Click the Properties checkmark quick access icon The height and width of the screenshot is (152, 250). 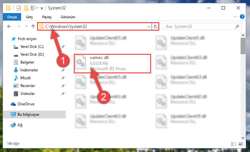pyautogui.click(x=19, y=8)
